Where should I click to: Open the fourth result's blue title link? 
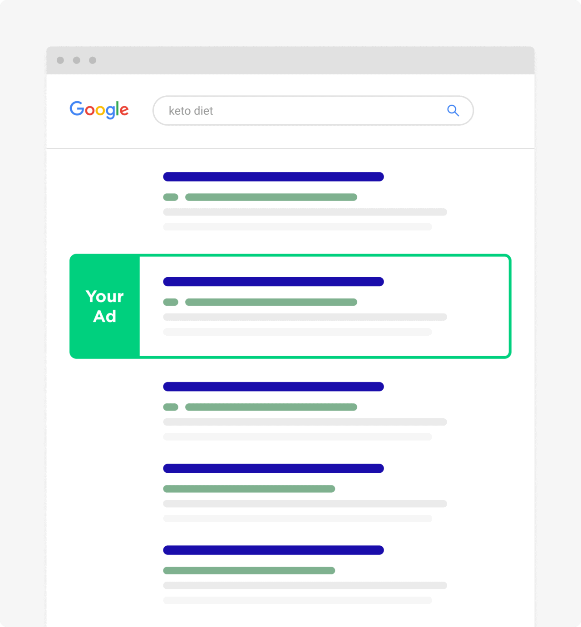[x=273, y=468]
